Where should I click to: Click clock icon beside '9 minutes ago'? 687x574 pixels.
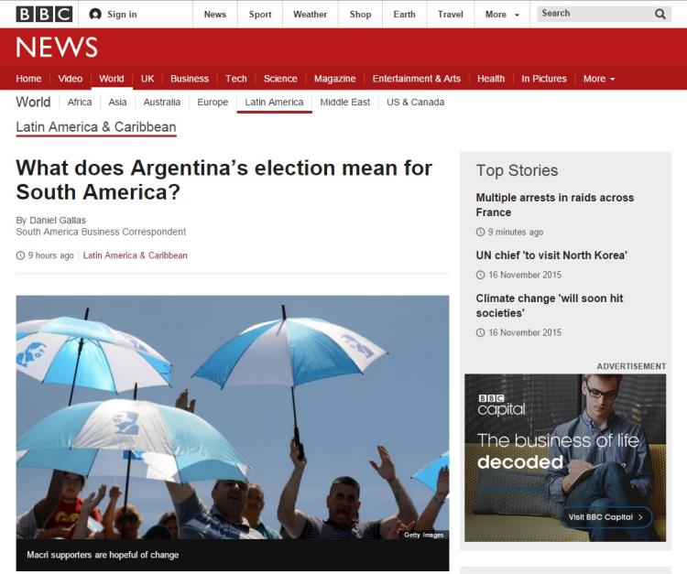(480, 232)
